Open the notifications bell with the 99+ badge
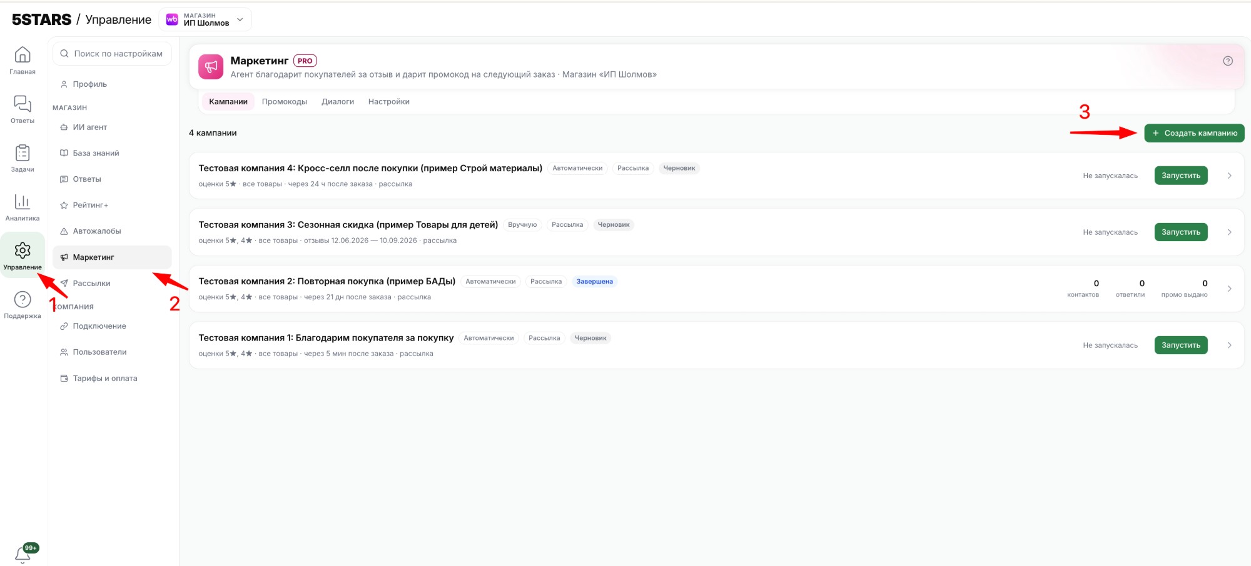Viewport: 1251px width, 566px height. (x=23, y=554)
